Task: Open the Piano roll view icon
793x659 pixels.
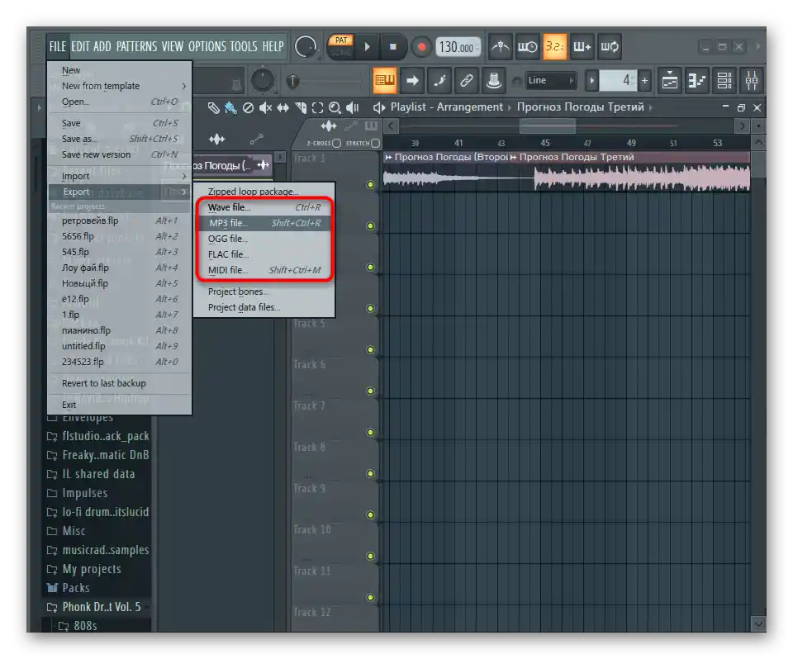Action: (x=697, y=80)
